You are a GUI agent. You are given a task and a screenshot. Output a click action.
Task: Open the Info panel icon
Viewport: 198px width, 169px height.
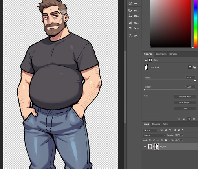click(x=130, y=4)
